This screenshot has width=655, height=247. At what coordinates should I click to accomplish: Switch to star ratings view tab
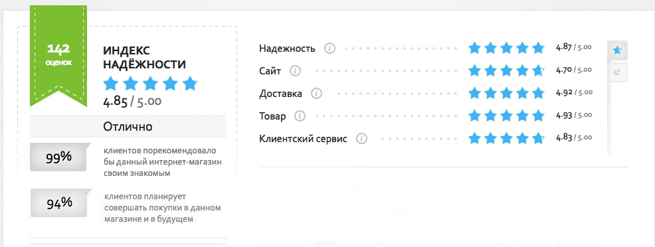[617, 50]
